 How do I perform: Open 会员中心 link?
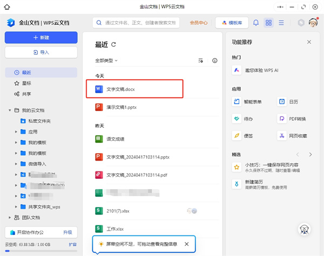pos(199,23)
